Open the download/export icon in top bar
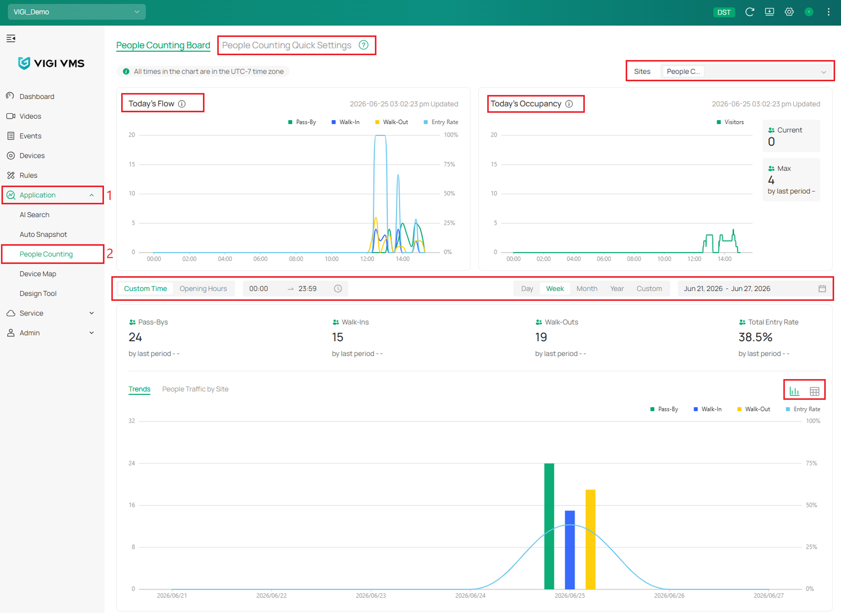Screen dimensions: 841x613 click(769, 12)
